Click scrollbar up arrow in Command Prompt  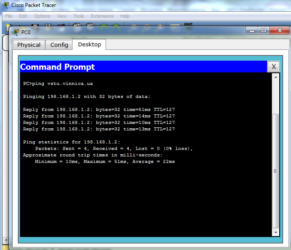[276, 77]
